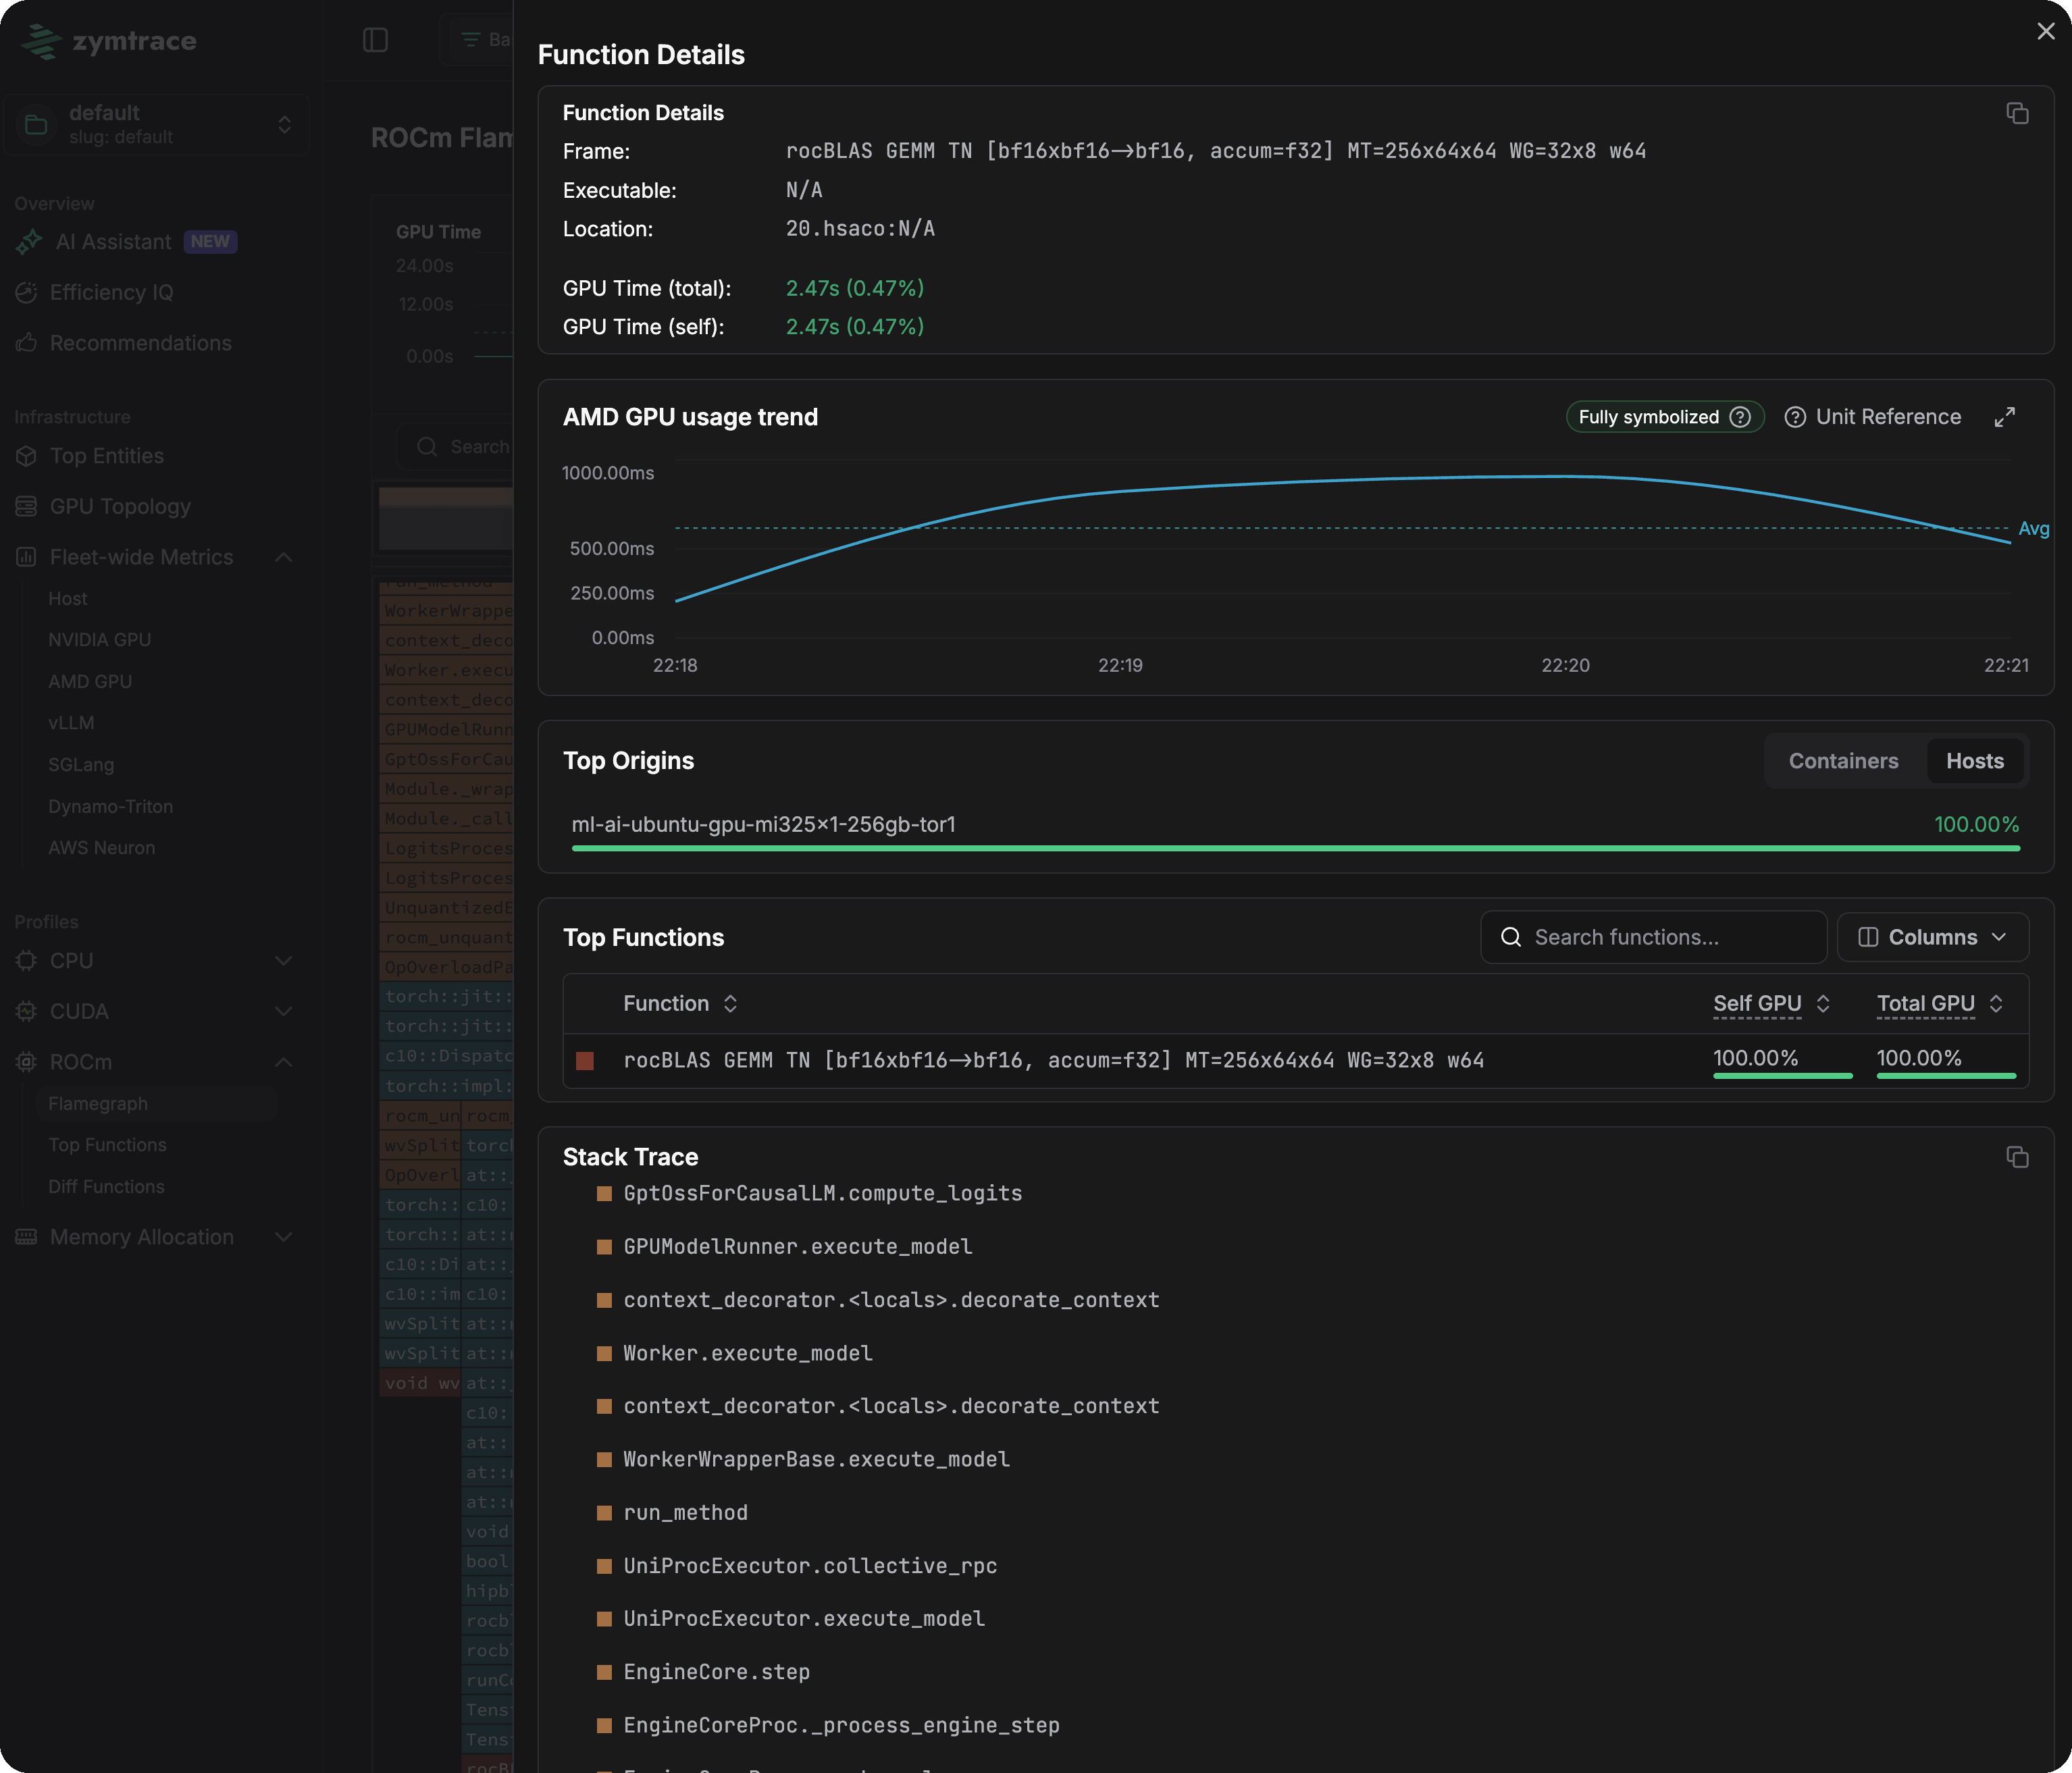Screen dimensions: 2072x1773
Task: Copy the Function Details section contents
Action: [2017, 113]
